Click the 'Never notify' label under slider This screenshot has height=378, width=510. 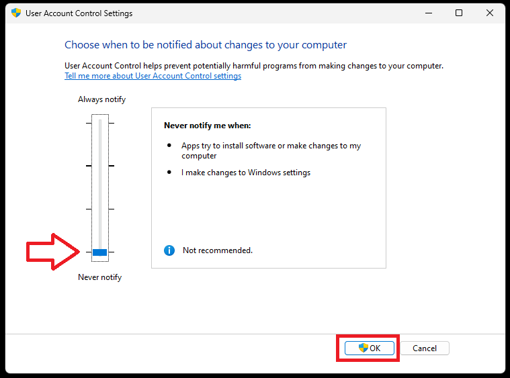tap(100, 277)
